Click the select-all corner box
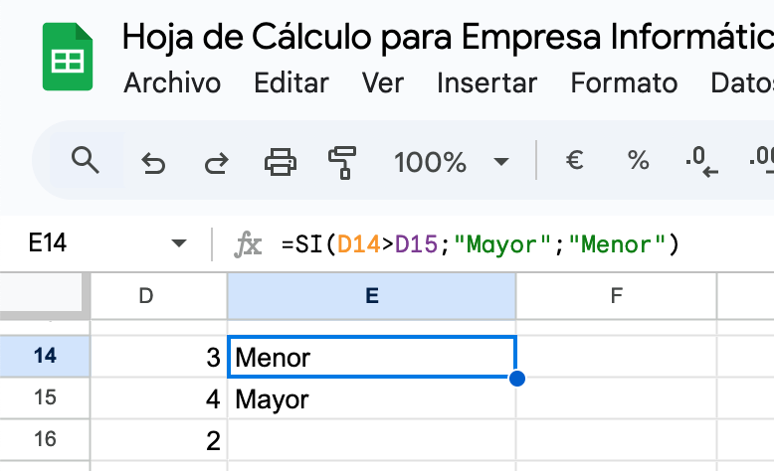 (x=45, y=295)
